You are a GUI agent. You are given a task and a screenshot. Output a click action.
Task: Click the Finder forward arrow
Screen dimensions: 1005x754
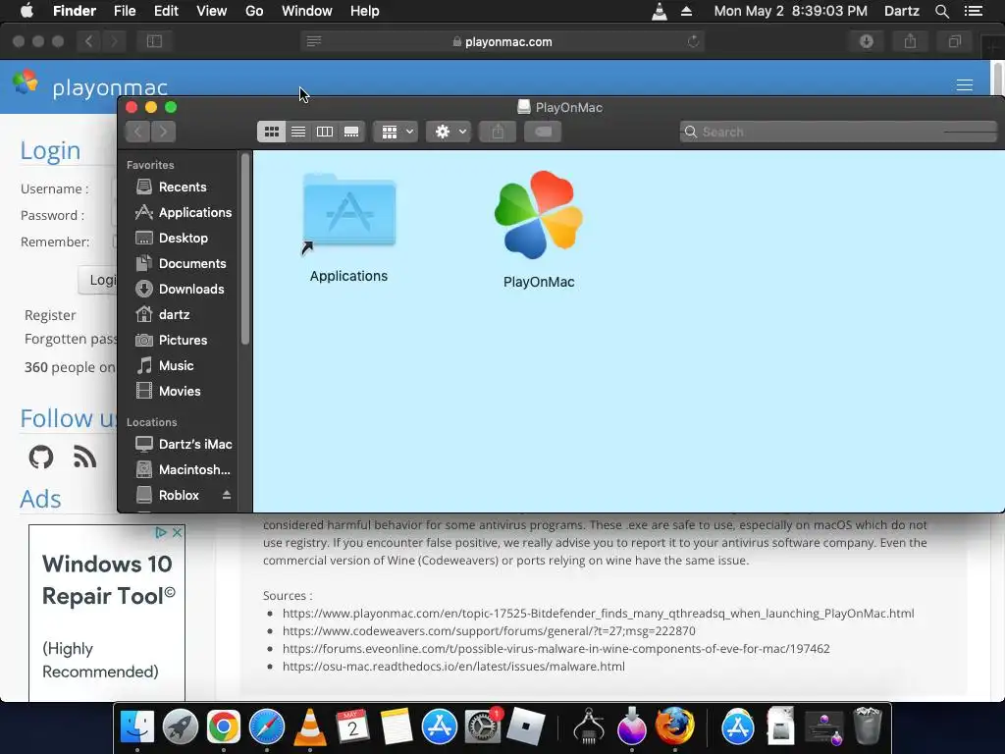click(164, 132)
